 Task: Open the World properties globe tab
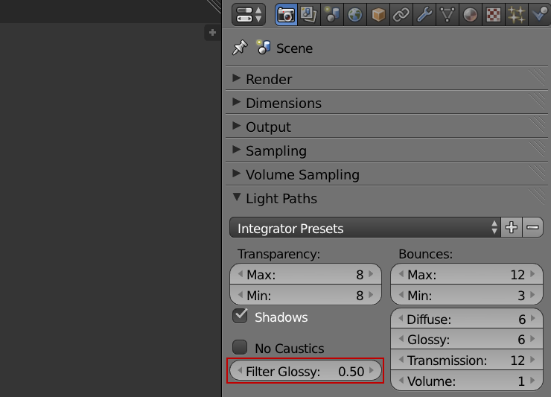355,15
